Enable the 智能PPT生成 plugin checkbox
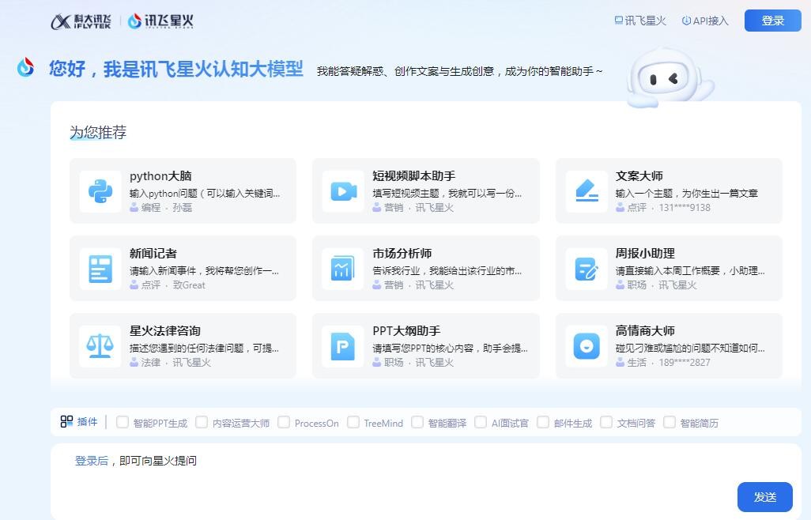The width and height of the screenshot is (811, 520). tap(123, 422)
